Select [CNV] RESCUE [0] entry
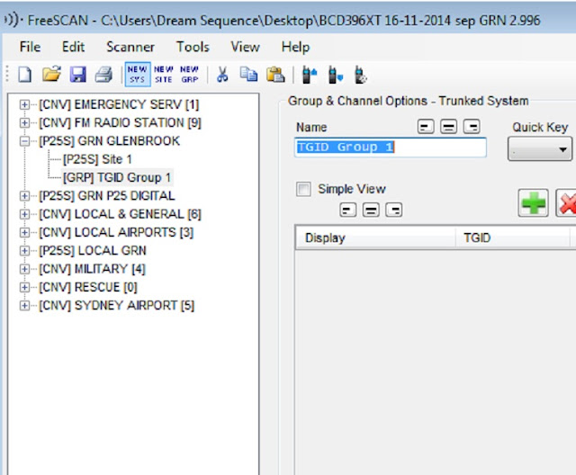 pos(88,287)
